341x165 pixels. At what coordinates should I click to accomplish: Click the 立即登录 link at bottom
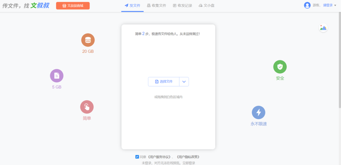point(189,163)
